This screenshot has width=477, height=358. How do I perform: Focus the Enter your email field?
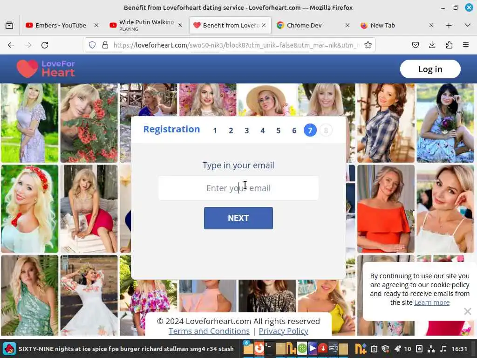238,188
